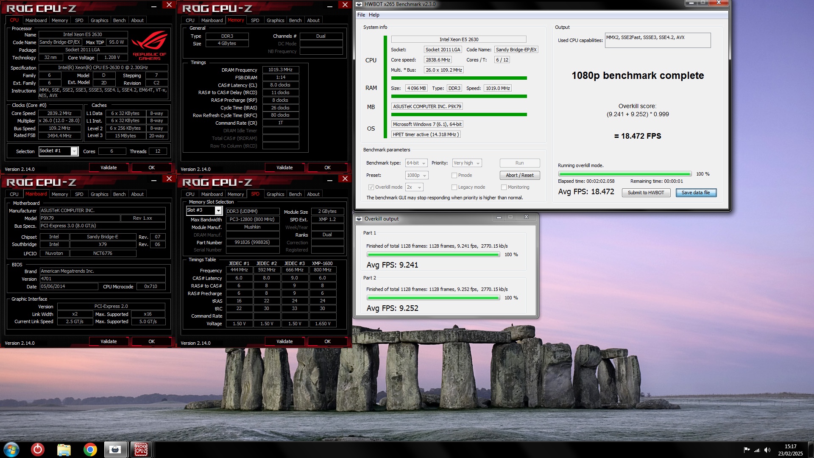Click the Core Speed value 2839.2 MHz
The image size is (814, 458).
(60, 113)
